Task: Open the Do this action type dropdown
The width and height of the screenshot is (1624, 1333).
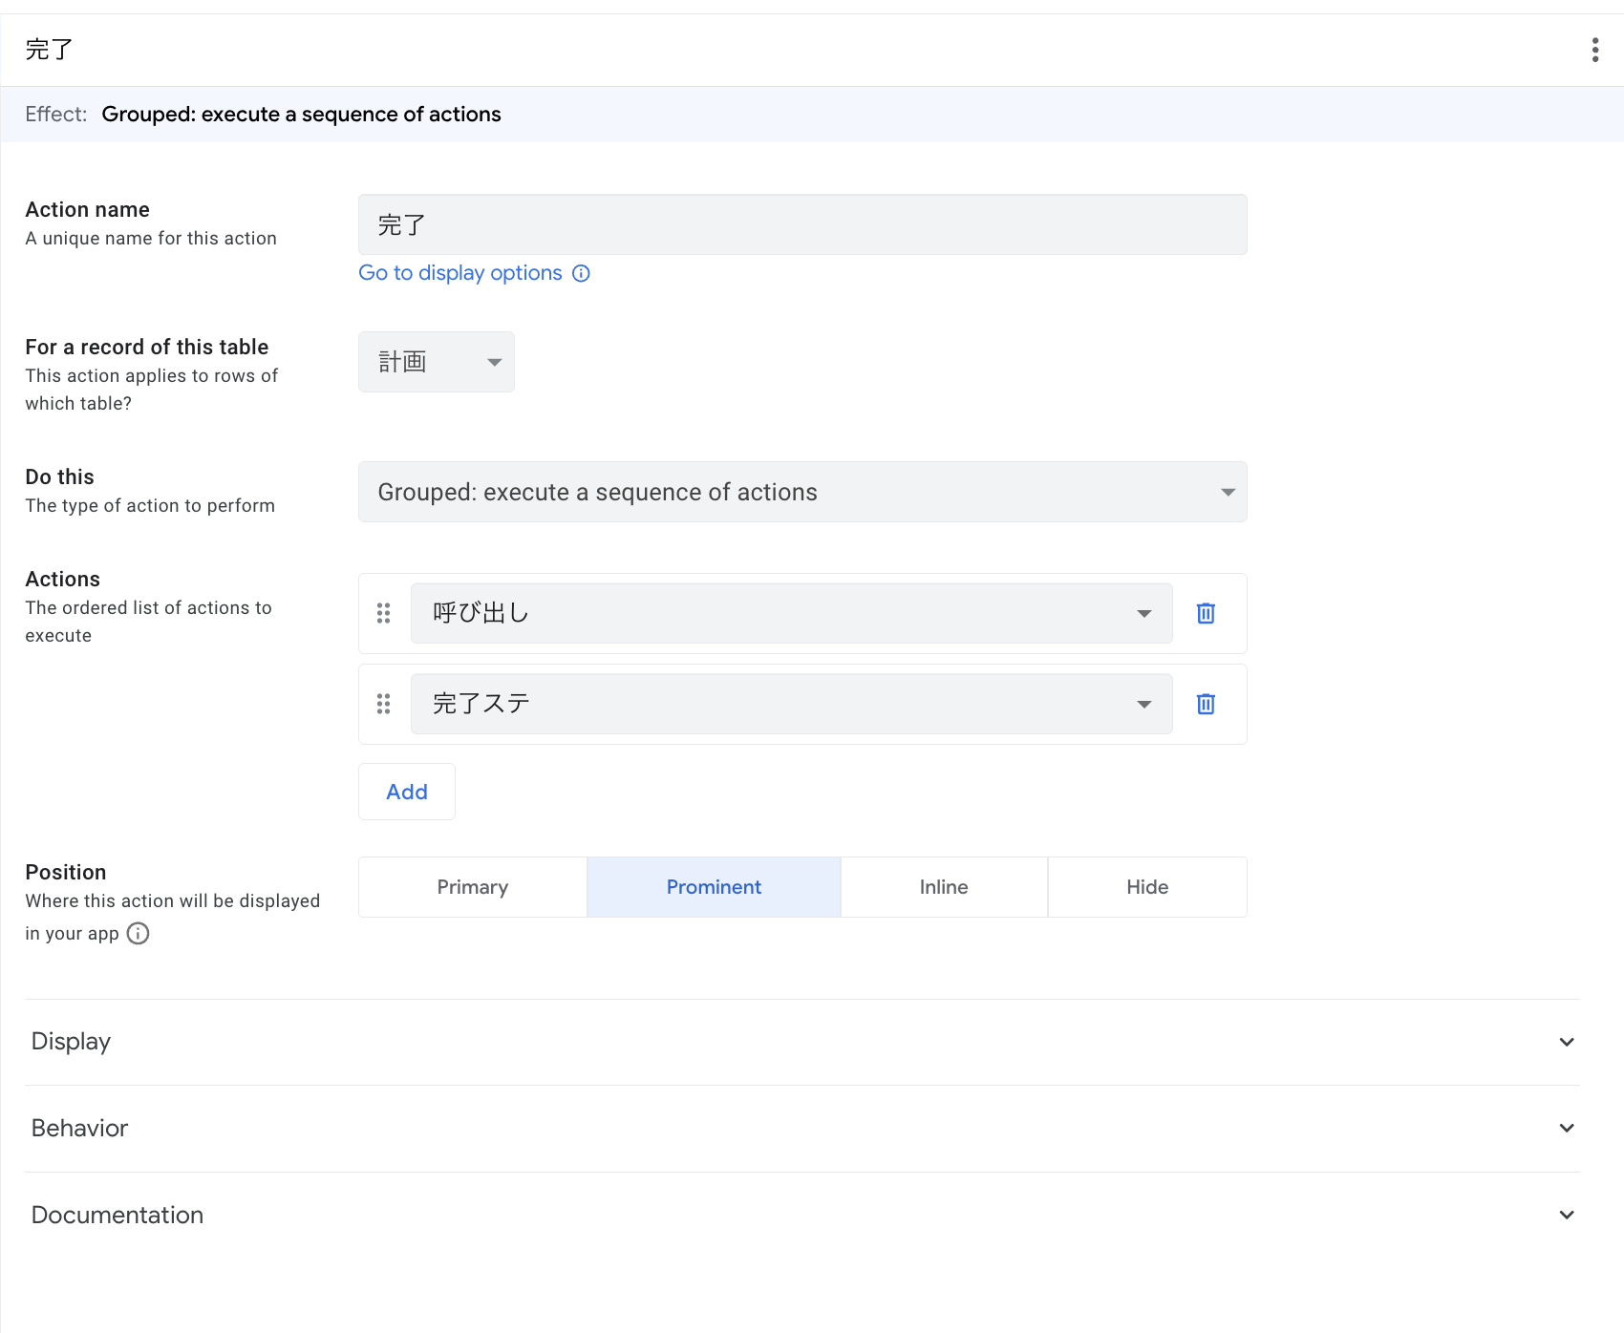Action: (x=802, y=492)
